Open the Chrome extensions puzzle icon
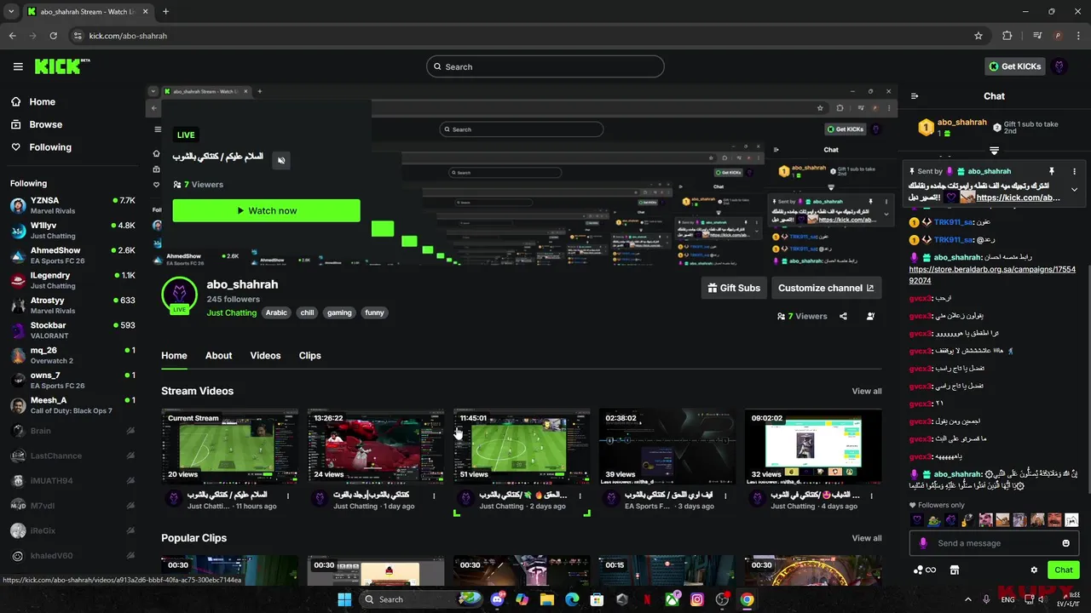Screen dimensions: 1091x613 (1007, 36)
